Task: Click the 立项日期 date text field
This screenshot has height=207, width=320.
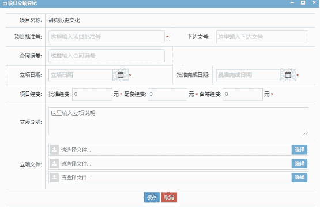Action: 80,75
